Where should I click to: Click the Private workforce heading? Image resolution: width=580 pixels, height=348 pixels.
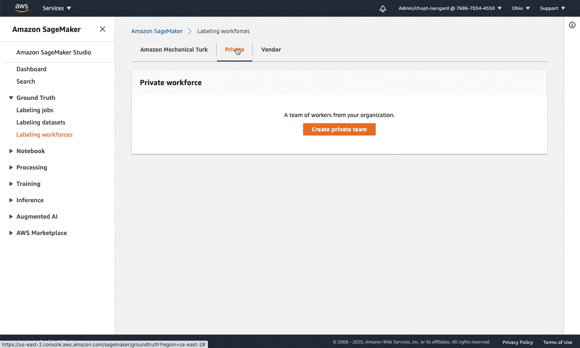point(171,82)
